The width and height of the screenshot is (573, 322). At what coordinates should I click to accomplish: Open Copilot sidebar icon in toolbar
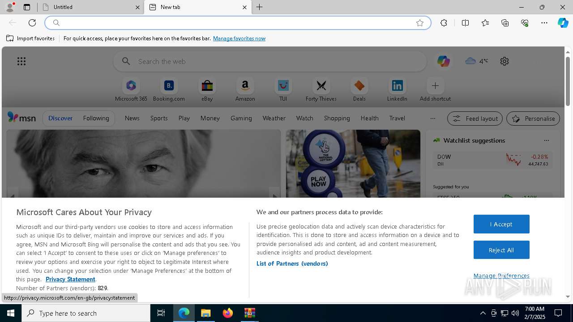(x=563, y=23)
